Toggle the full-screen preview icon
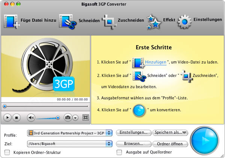Screen dimensions: 225x158 coord(85,117)
